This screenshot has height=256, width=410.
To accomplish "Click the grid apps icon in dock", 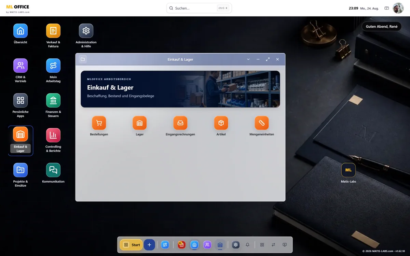I will tap(262, 245).
